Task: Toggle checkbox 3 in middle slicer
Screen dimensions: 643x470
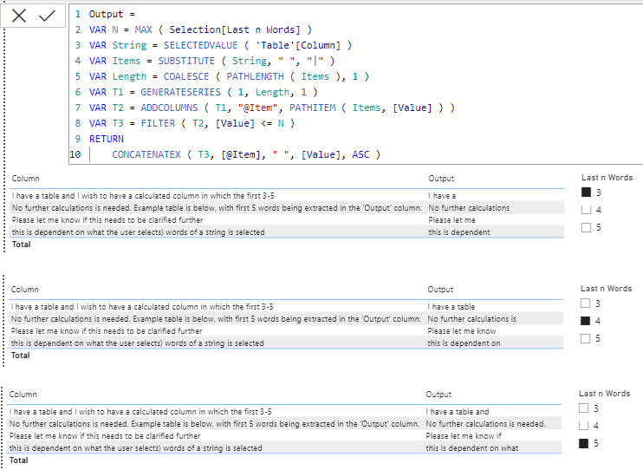Action: coord(586,304)
